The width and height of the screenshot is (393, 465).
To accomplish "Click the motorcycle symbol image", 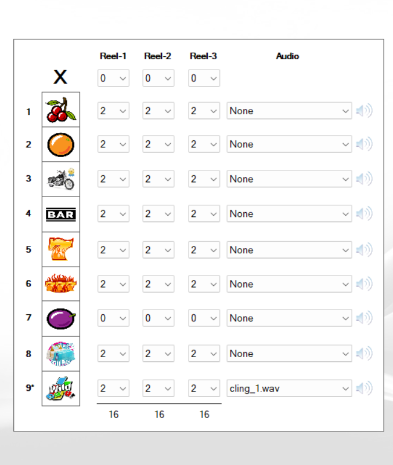I will pos(61,179).
